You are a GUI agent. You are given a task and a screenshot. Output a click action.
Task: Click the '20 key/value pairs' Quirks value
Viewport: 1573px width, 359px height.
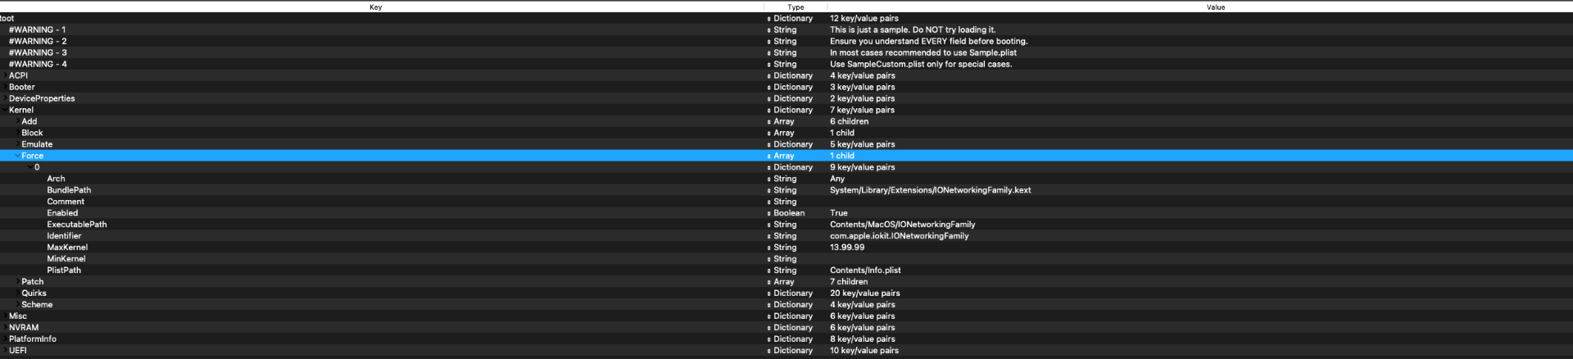pos(865,293)
